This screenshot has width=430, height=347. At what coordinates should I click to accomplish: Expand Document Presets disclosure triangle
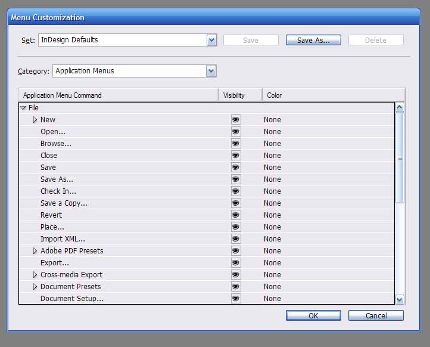point(35,287)
